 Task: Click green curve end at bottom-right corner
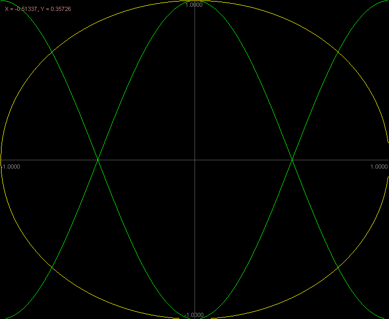(386, 317)
